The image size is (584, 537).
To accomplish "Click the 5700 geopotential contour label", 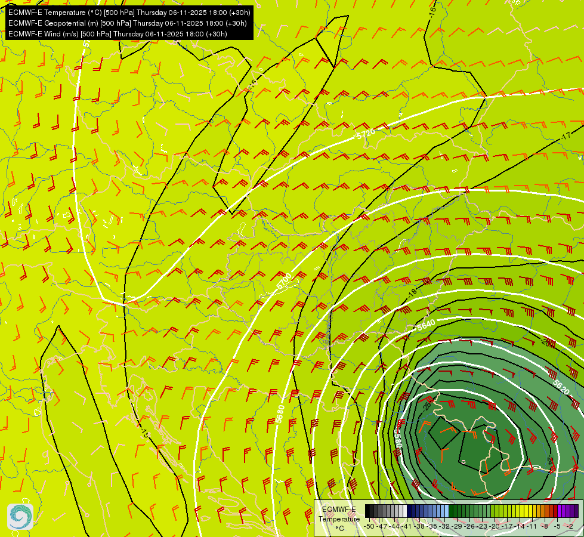I will 284,282.
